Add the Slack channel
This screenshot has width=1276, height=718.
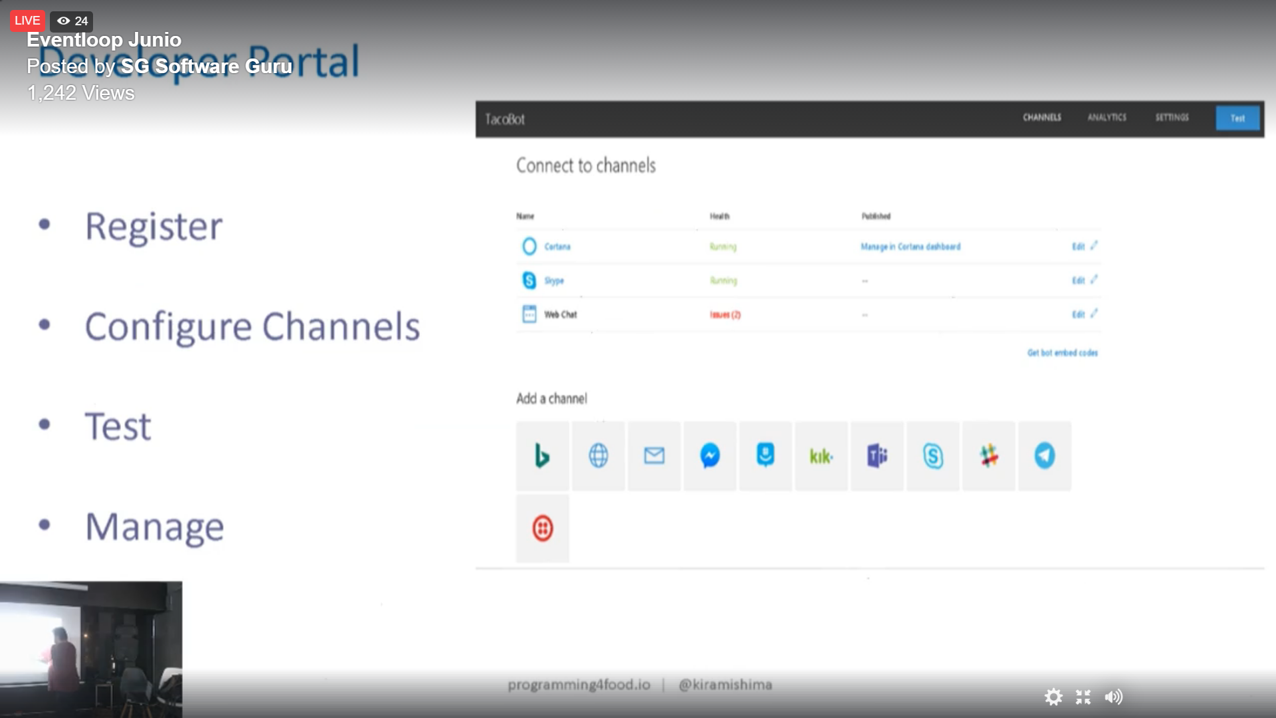989,456
